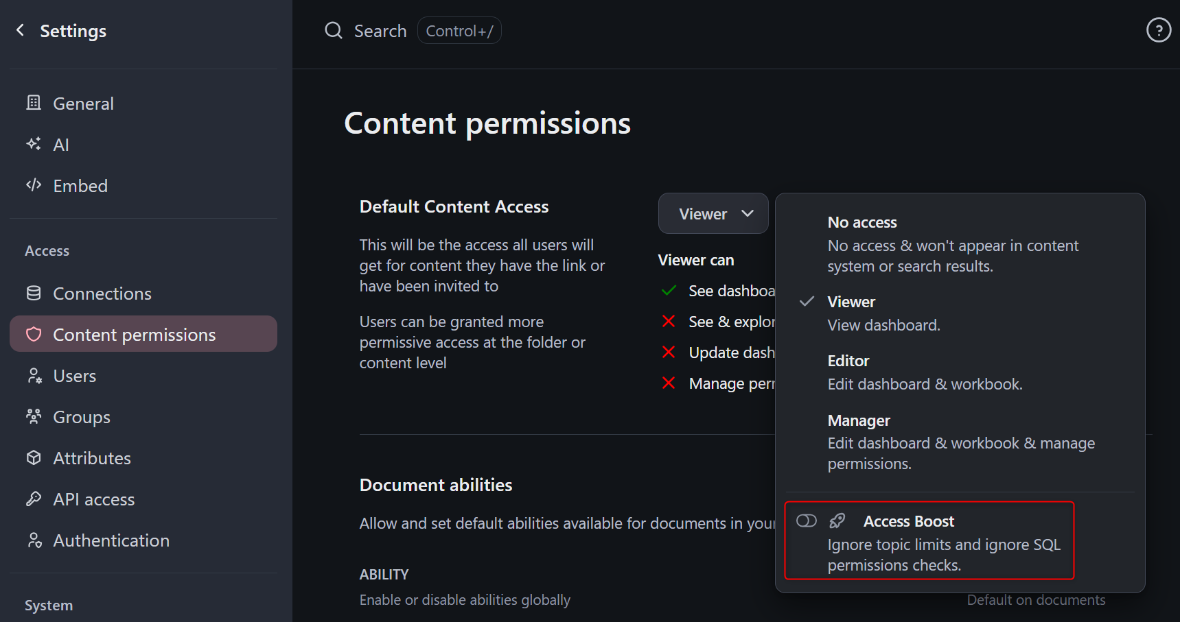Open the Users settings page

(x=75, y=376)
